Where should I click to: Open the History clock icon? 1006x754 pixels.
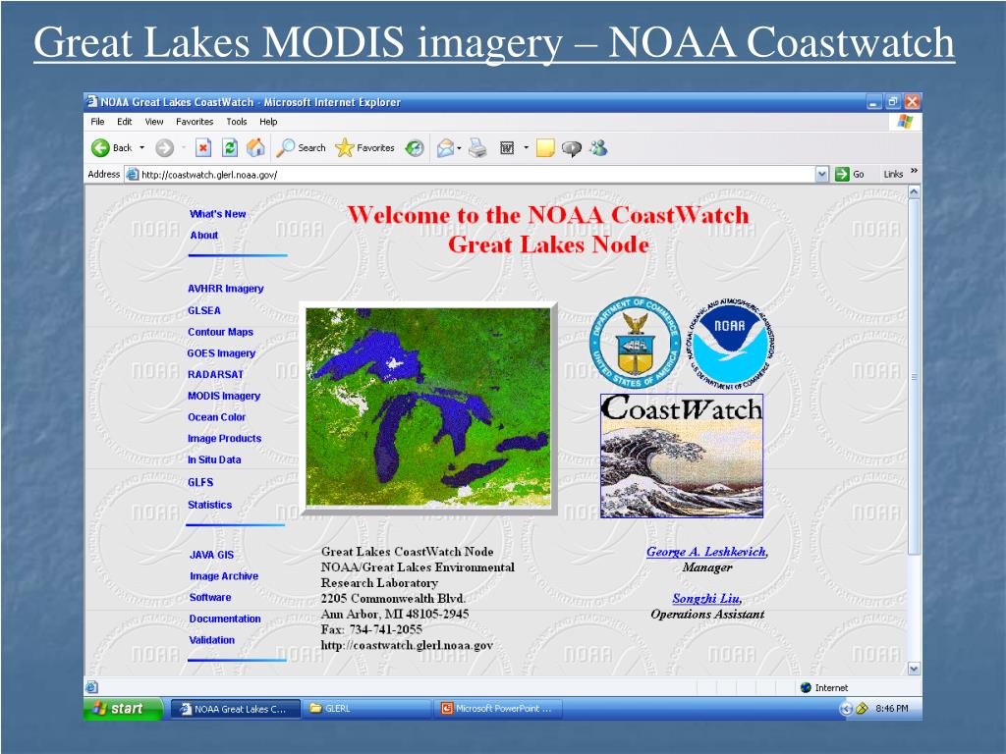[x=415, y=148]
